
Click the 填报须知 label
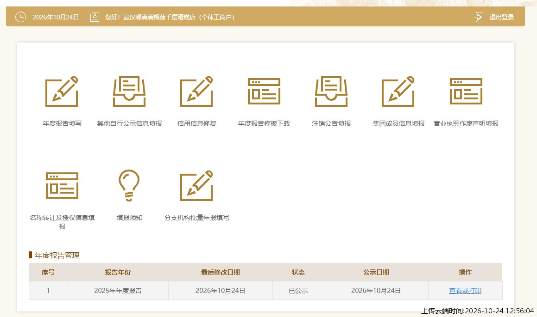tap(129, 218)
